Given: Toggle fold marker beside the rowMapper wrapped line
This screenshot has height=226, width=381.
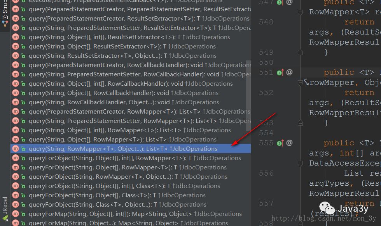Looking at the screenshot, I should pyautogui.click(x=300, y=83).
